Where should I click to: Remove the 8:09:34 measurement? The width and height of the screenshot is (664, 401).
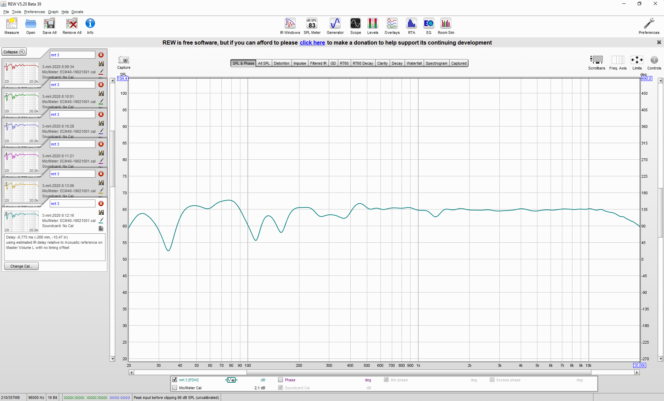click(x=101, y=55)
